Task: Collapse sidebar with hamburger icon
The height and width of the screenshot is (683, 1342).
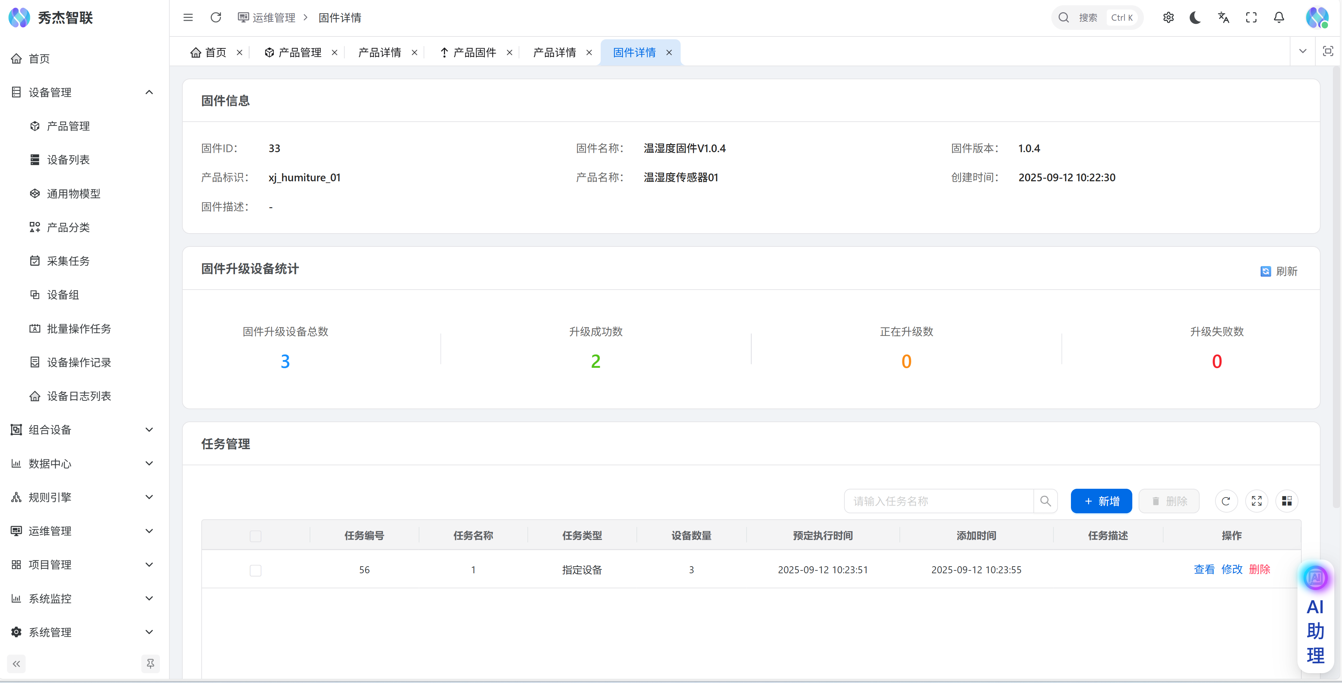Action: coord(188,18)
